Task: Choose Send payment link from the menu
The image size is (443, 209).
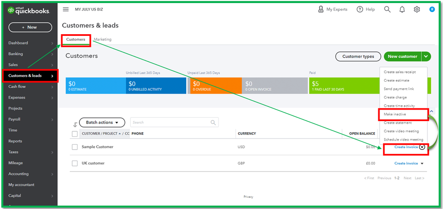Action: tap(399, 89)
